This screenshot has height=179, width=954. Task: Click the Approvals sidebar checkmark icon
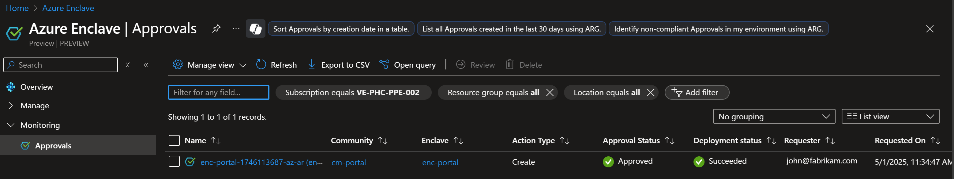click(25, 145)
